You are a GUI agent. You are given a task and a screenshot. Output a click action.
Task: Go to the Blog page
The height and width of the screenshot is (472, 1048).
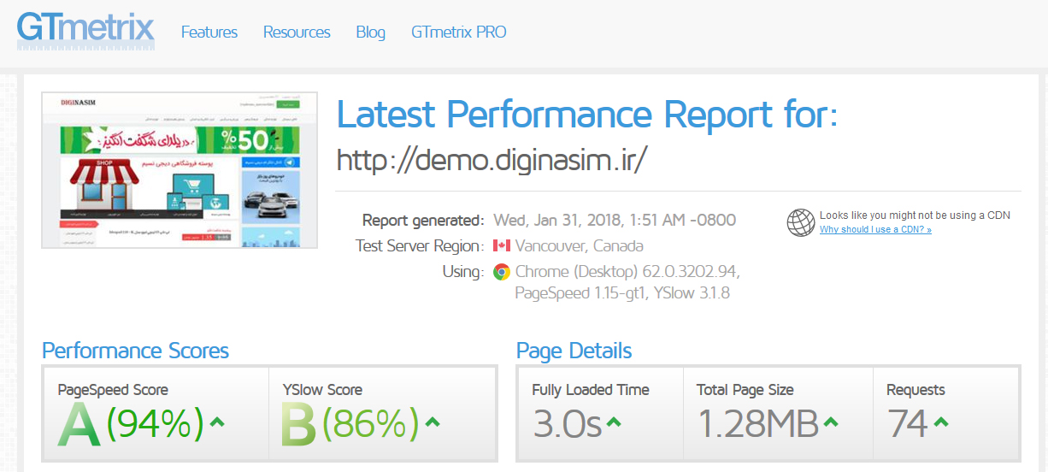[x=370, y=32]
